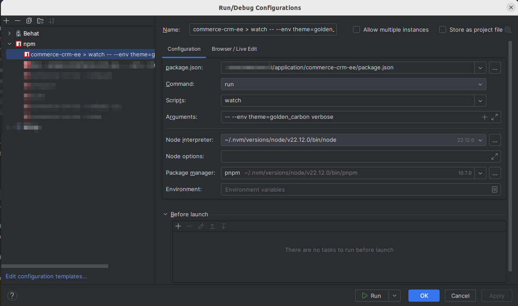Click the Behat configuration type icon
518x306 pixels.
point(19,34)
